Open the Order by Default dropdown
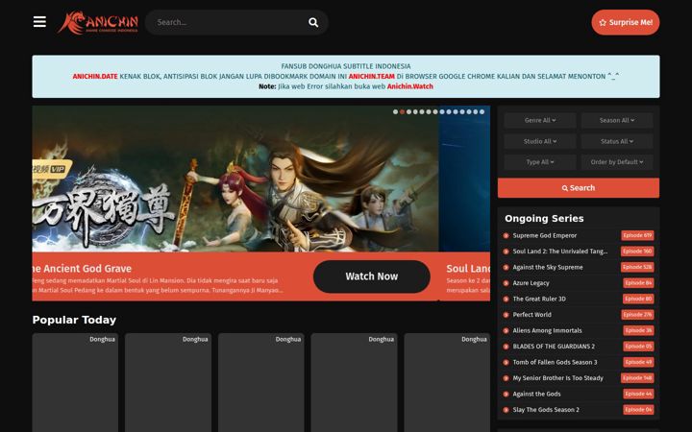The width and height of the screenshot is (692, 432). (x=617, y=162)
